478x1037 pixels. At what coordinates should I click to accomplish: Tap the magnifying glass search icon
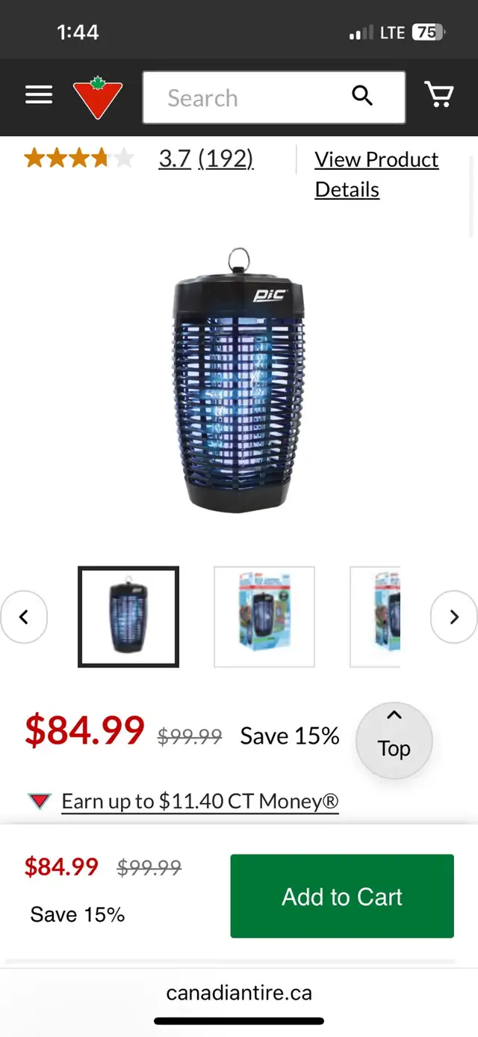coord(362,96)
